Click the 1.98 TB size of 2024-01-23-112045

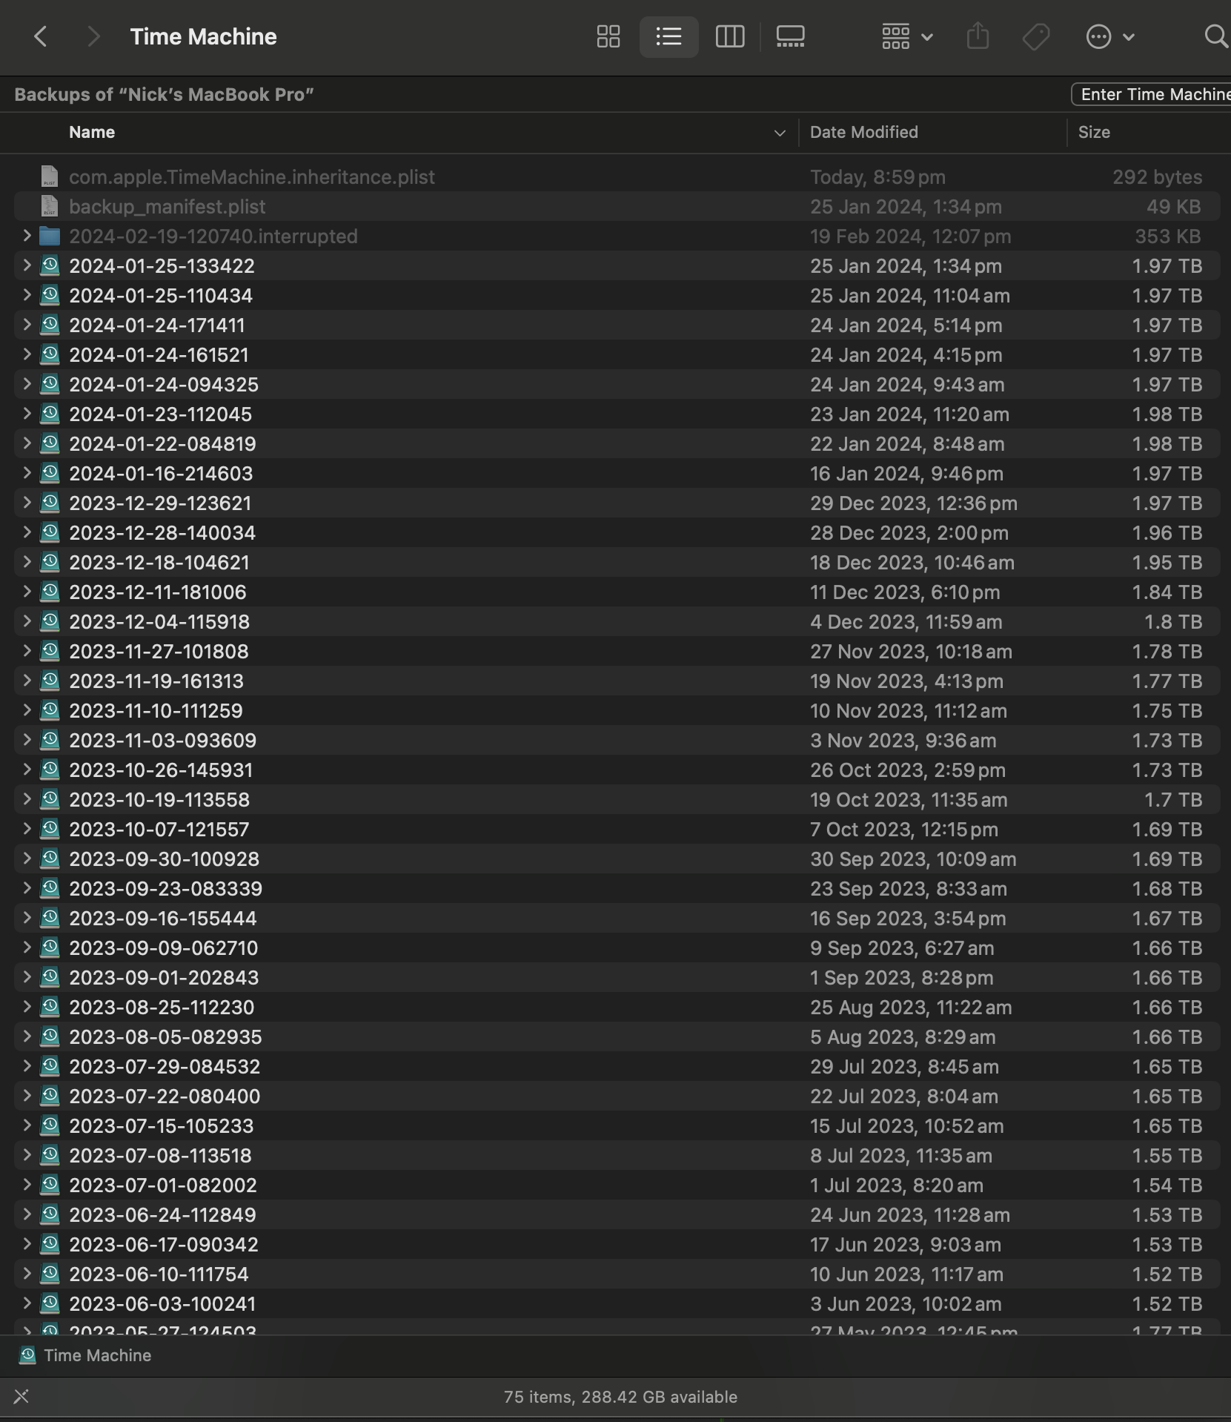(x=1167, y=414)
